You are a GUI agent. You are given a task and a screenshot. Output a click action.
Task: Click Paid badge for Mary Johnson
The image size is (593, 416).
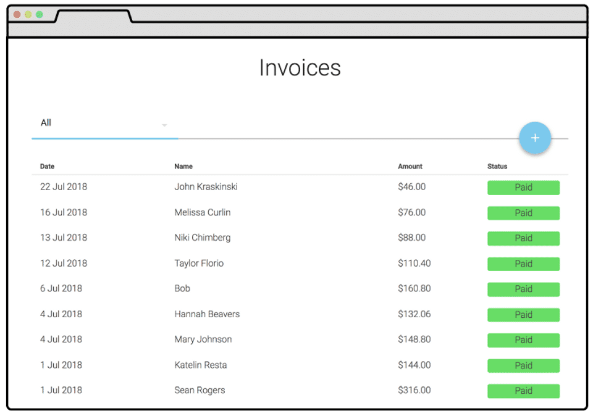(x=523, y=340)
